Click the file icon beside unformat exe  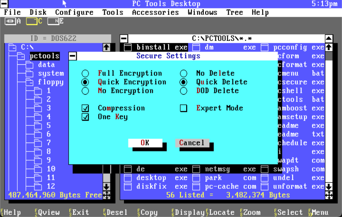(x=265, y=187)
